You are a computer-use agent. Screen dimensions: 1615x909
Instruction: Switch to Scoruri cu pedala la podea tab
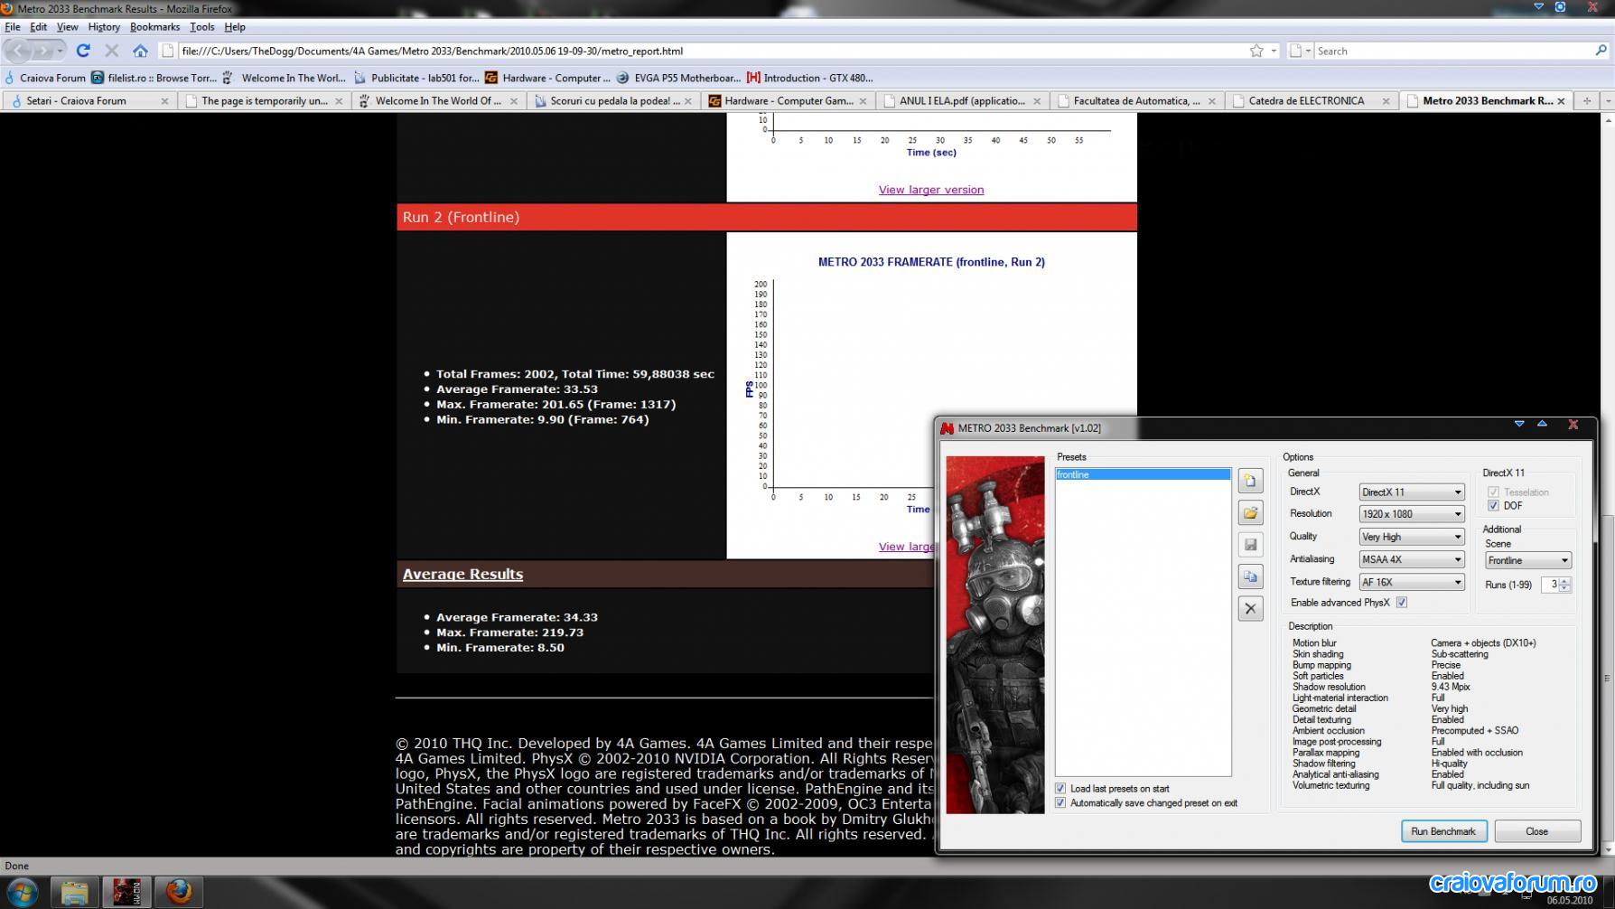(x=614, y=101)
